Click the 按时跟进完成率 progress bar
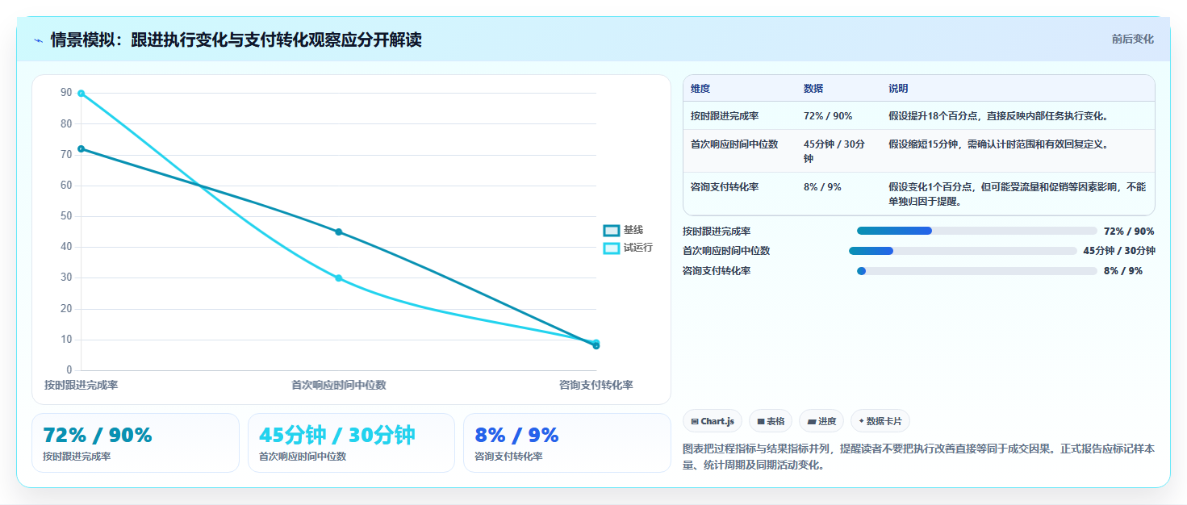1187x505 pixels. point(976,231)
